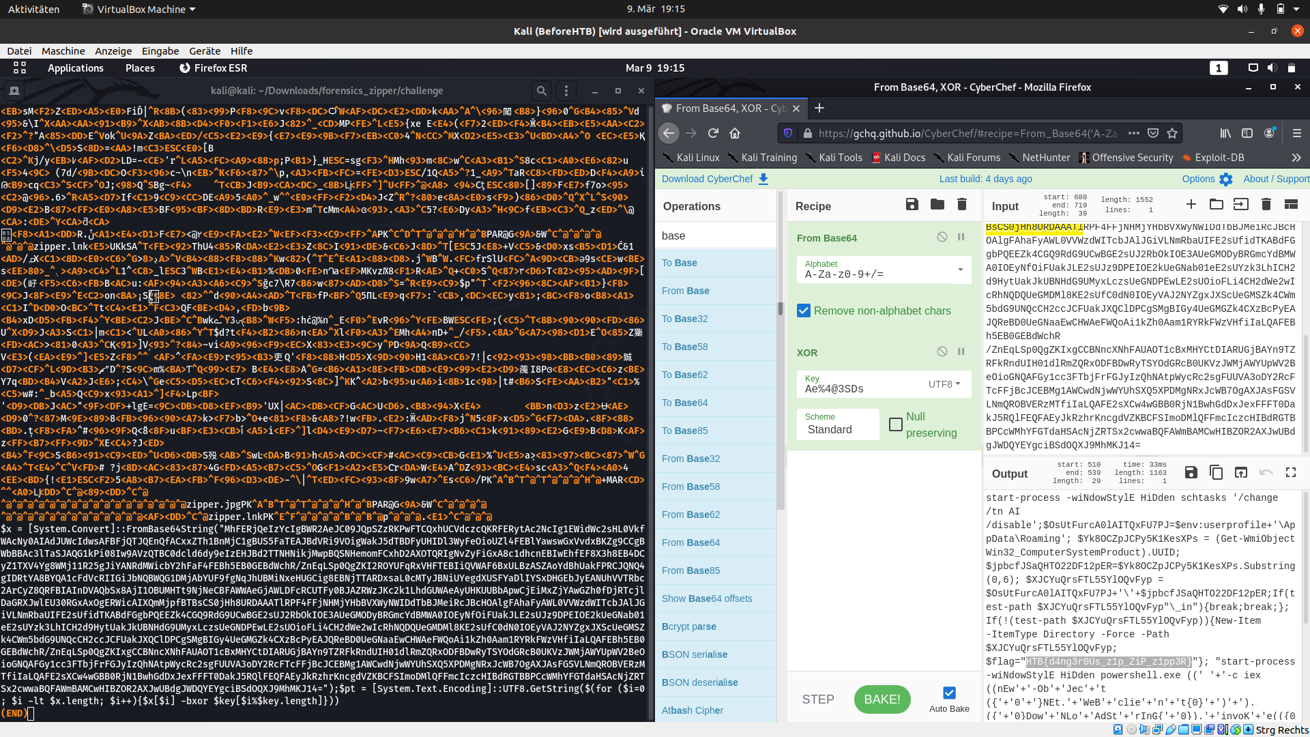1310x737 pixels.
Task: Open Datei menu in VirtualBox
Action: [19, 51]
